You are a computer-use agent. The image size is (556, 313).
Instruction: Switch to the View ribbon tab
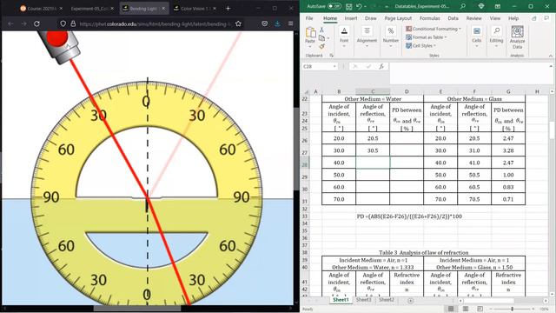click(494, 18)
